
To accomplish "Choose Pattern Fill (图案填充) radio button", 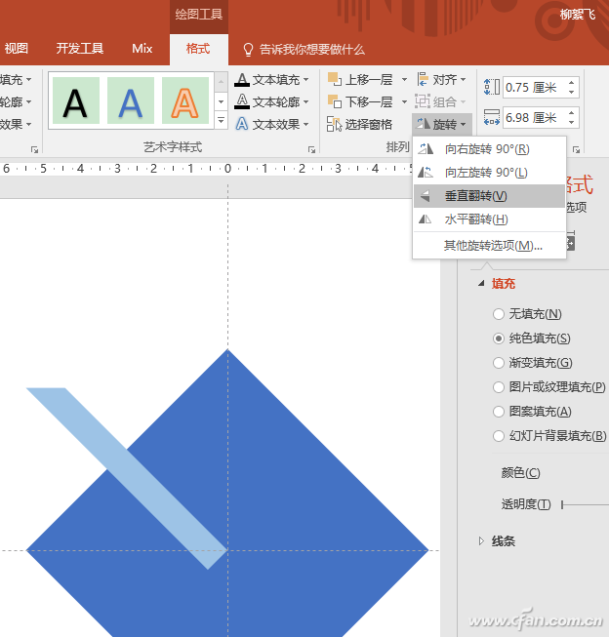I will click(x=499, y=412).
